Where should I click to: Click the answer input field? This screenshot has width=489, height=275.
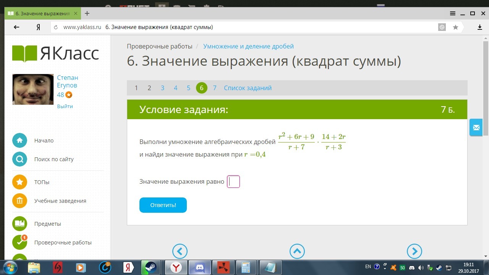point(233,182)
